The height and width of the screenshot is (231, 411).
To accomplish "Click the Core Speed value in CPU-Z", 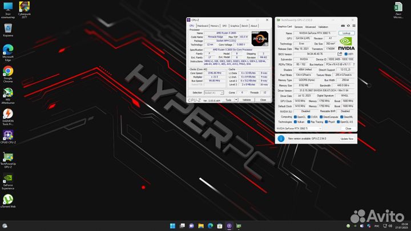I will click(x=215, y=73).
